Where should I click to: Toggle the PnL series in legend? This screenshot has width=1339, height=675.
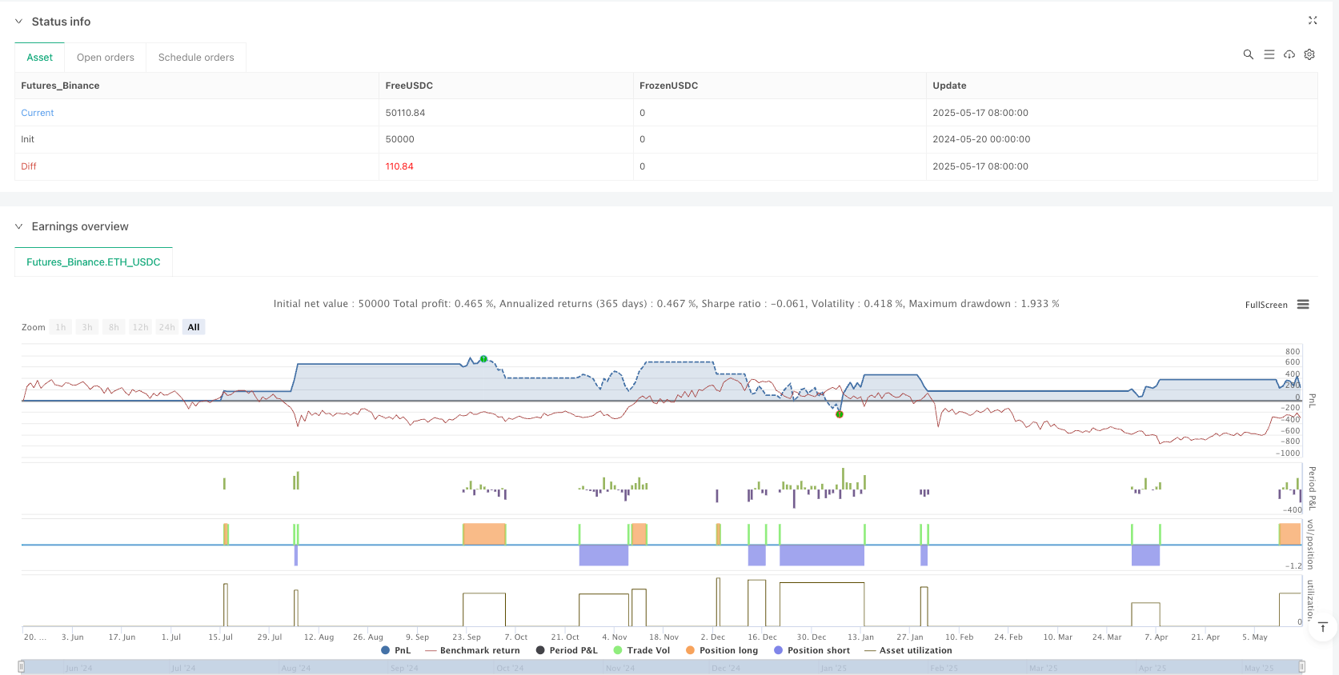pyautogui.click(x=396, y=650)
